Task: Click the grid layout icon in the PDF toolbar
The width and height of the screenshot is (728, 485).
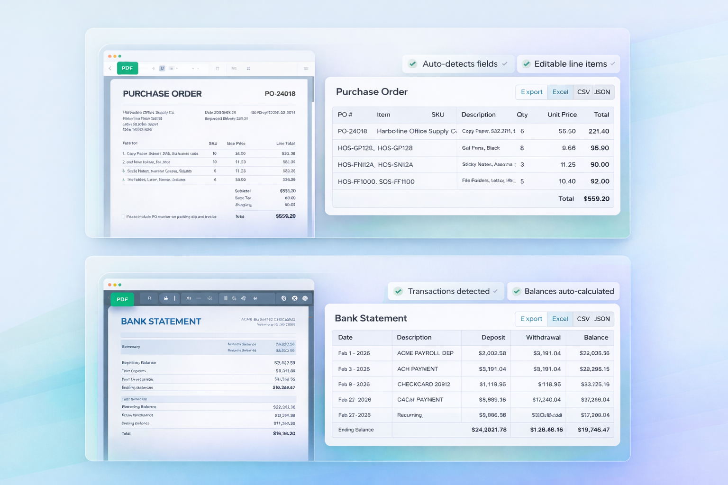Action: pos(249,68)
